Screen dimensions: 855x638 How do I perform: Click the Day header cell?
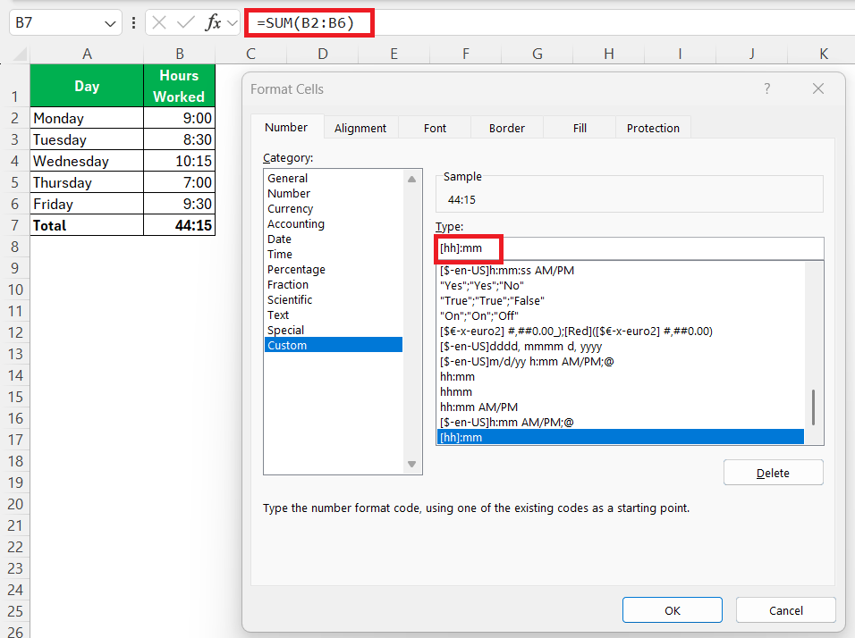coord(87,86)
